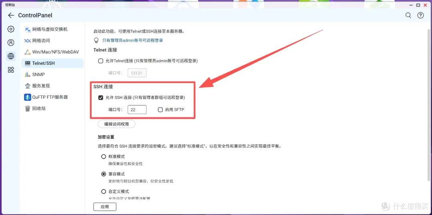The height and width of the screenshot is (215, 432).
Task: Select the Telnet/SSH menu item
Action: pyautogui.click(x=52, y=63)
